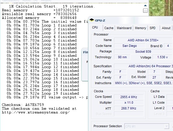Click the Loop 1 finished line
The height and width of the screenshot is (131, 173).
click(x=41, y=25)
